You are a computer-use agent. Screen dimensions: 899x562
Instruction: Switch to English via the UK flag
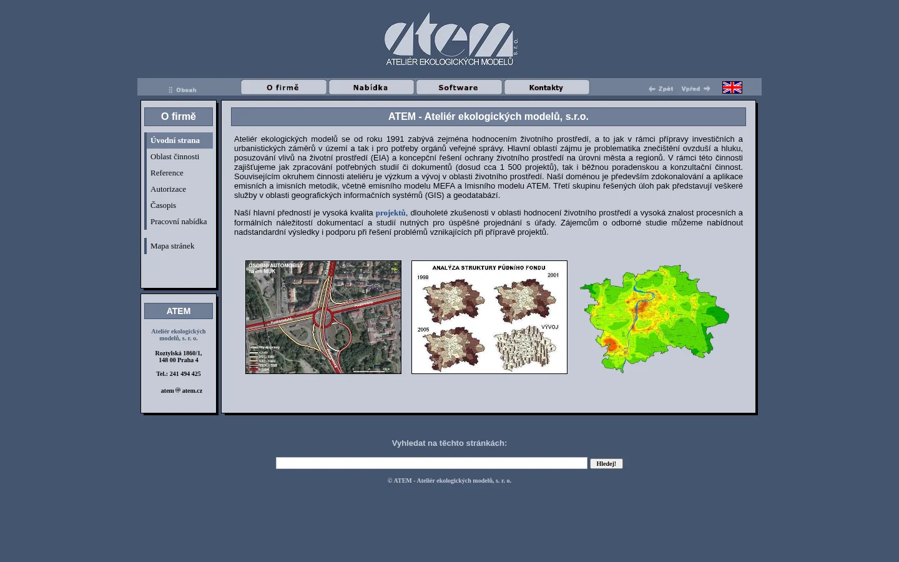[x=732, y=87]
